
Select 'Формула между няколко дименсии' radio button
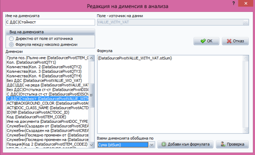click(x=11, y=44)
